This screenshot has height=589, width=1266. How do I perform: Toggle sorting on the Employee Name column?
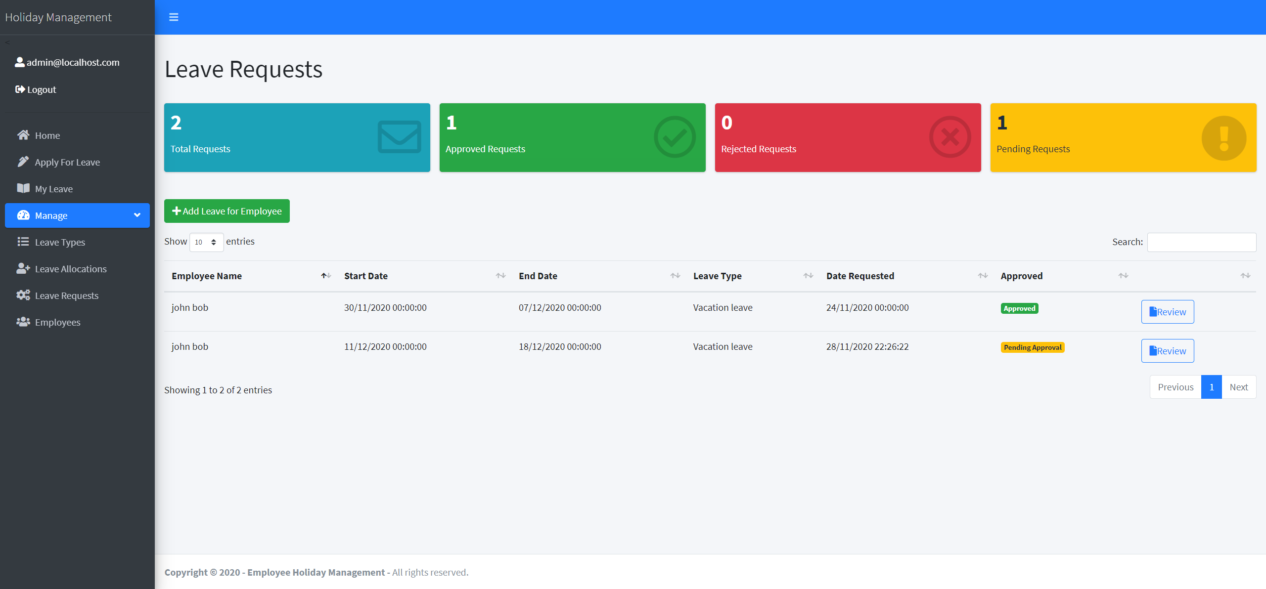pyautogui.click(x=325, y=276)
